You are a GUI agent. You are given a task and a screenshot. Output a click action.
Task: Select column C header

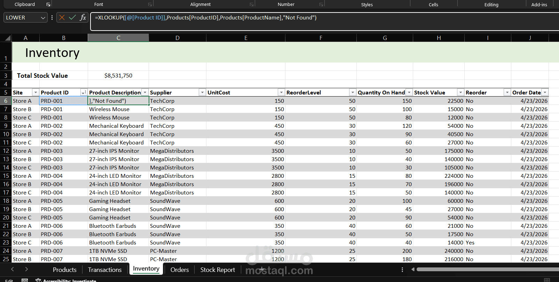click(118, 38)
